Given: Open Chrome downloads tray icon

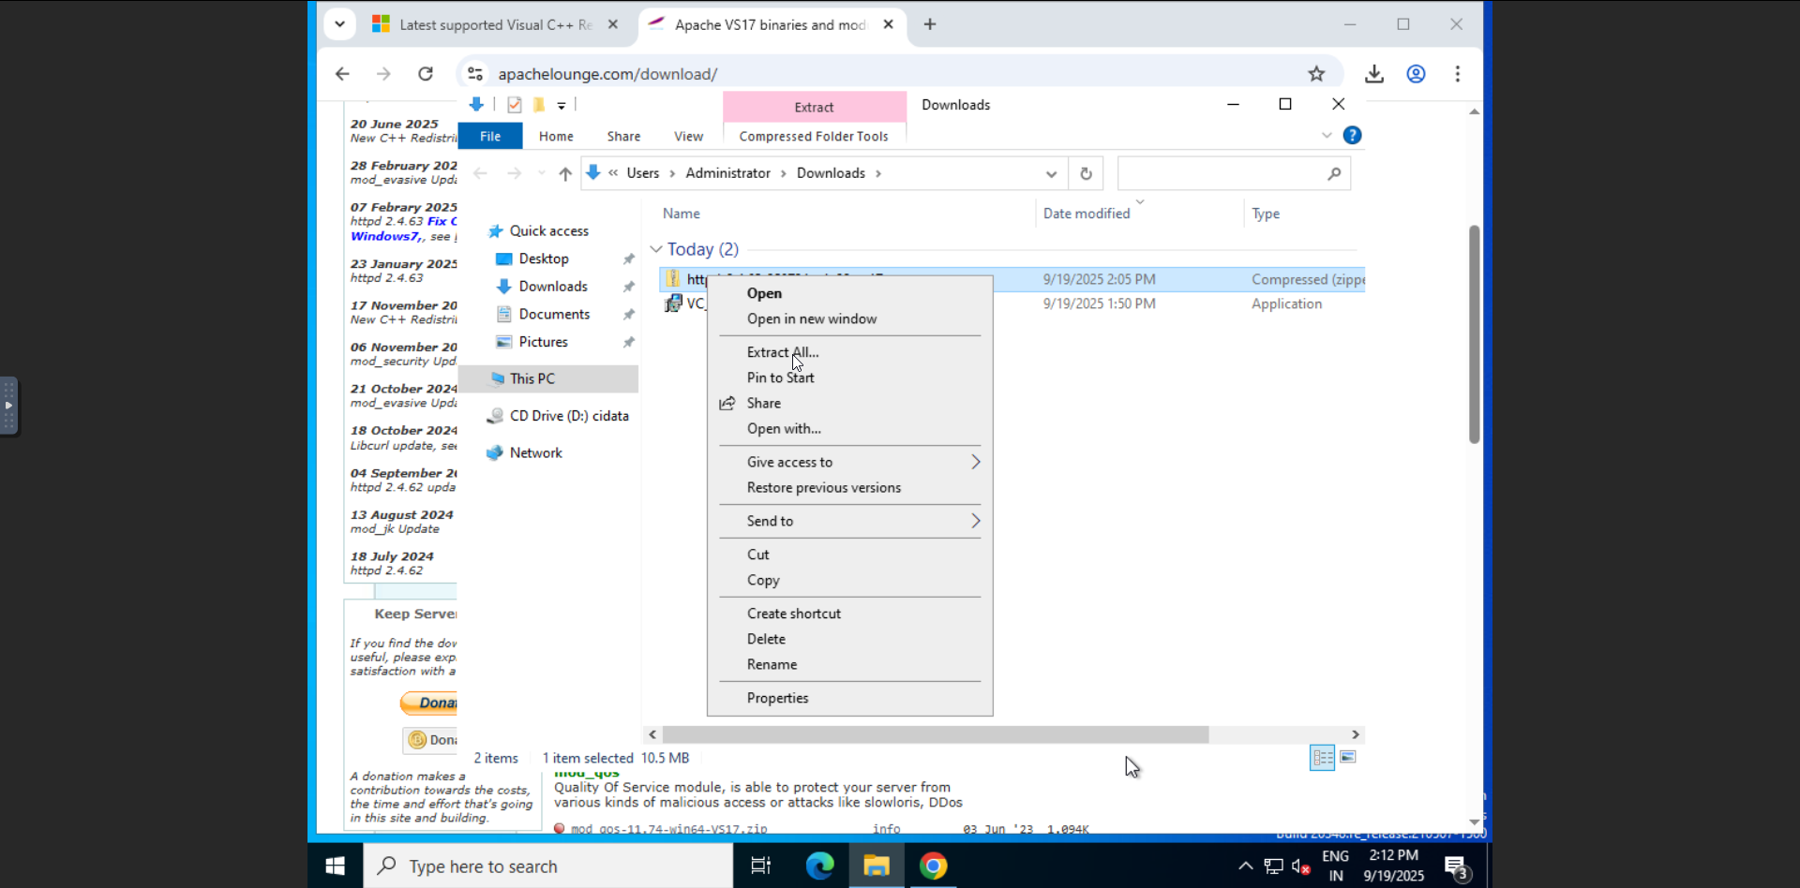Looking at the screenshot, I should pos(1374,74).
